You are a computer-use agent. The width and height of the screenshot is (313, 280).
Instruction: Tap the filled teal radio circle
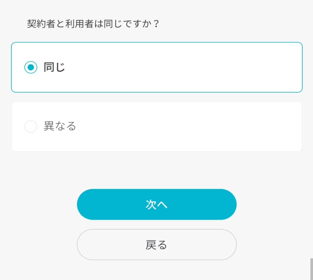(31, 67)
